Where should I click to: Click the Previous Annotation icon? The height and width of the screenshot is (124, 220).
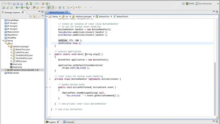[x=74, y=8]
